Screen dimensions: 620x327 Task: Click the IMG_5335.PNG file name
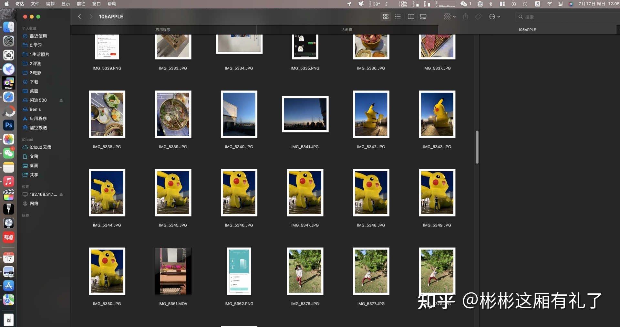tap(305, 68)
